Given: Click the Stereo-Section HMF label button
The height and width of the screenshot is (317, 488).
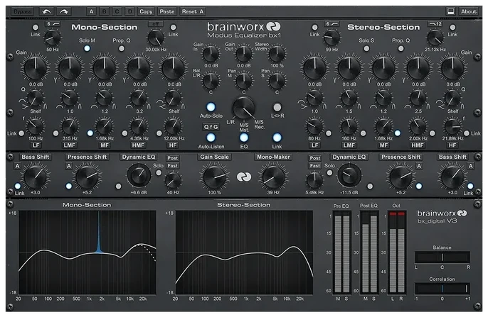Looking at the screenshot, I should click(418, 145).
